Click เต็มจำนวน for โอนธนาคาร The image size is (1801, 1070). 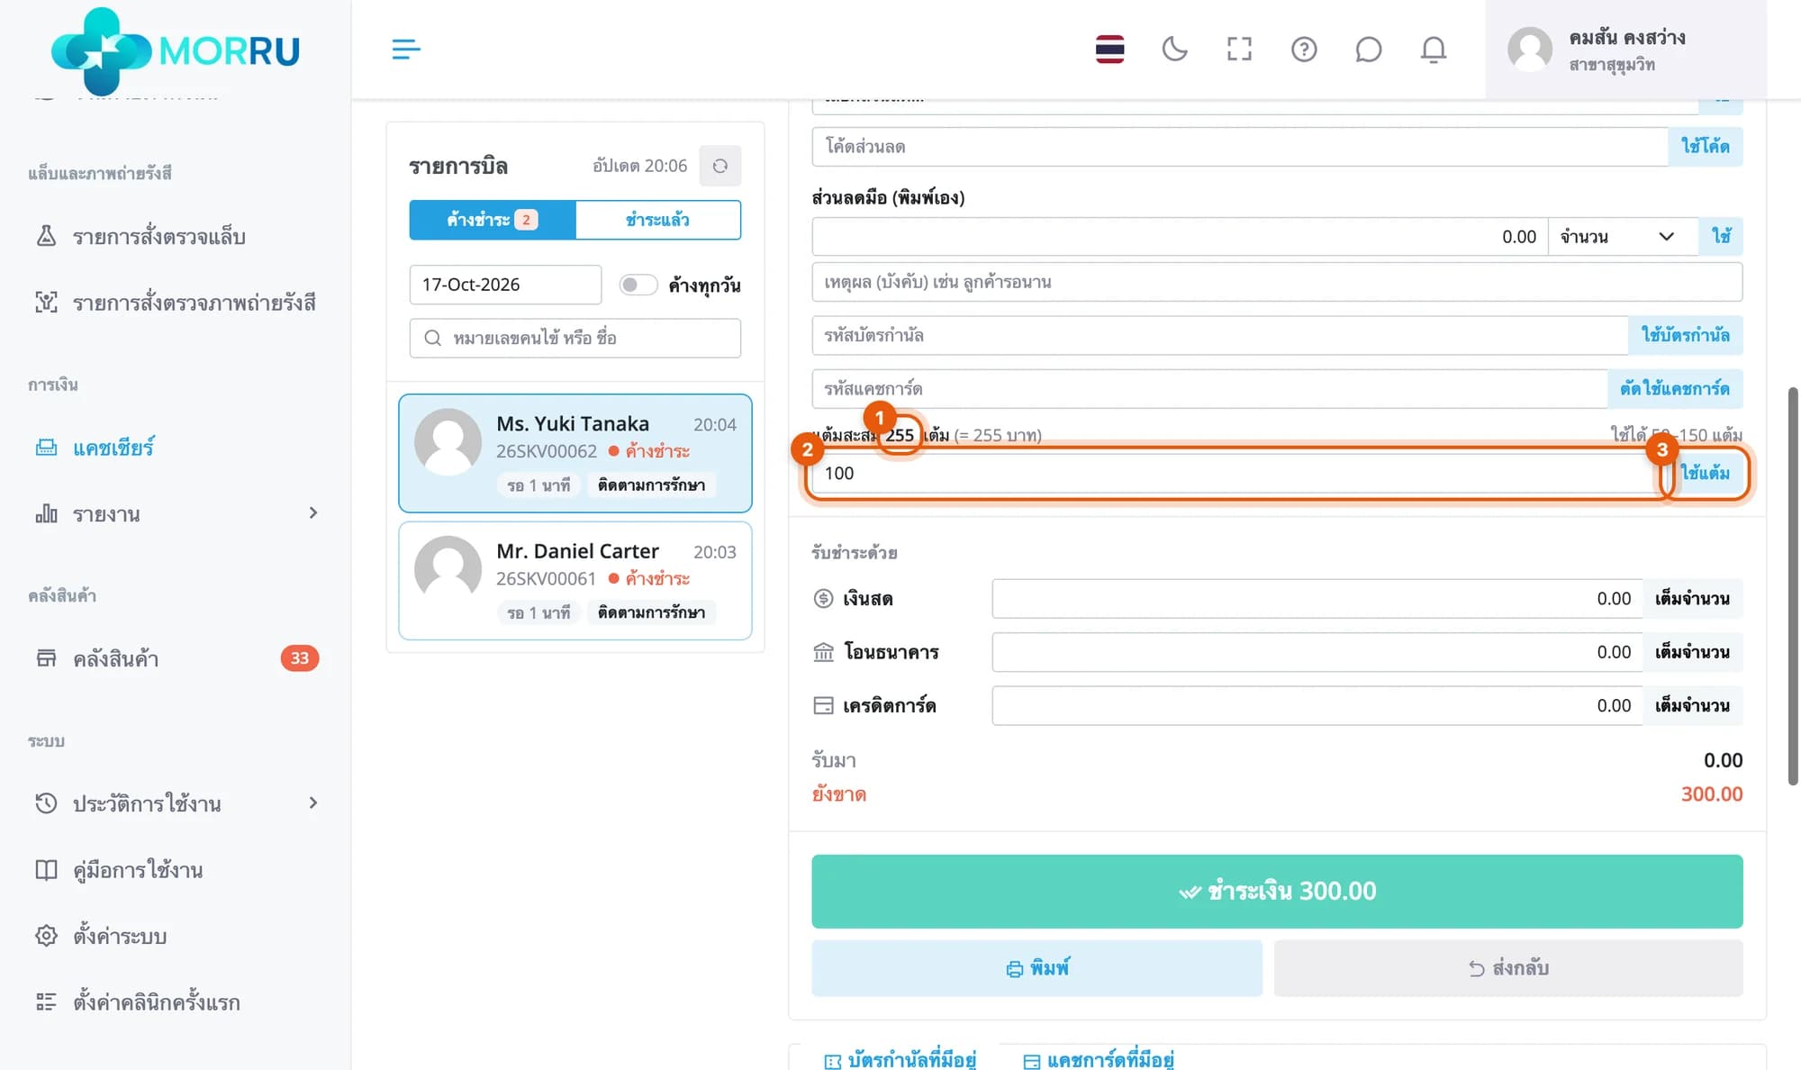tap(1692, 652)
